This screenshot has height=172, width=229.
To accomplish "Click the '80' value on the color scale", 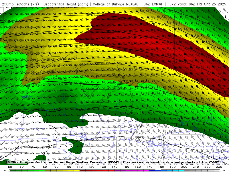I will click(45, 167).
